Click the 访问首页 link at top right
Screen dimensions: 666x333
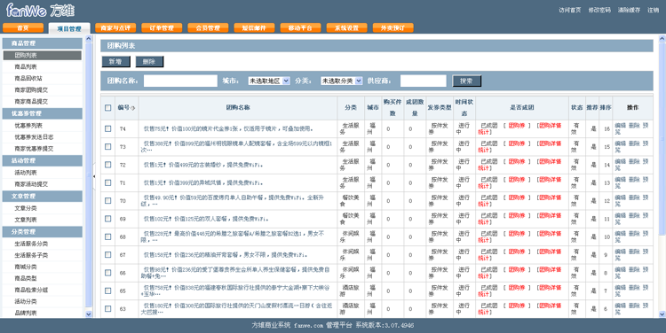point(569,10)
